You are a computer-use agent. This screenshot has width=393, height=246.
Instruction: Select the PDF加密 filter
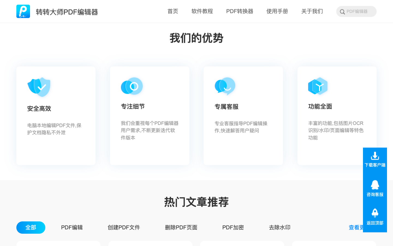[x=233, y=227]
